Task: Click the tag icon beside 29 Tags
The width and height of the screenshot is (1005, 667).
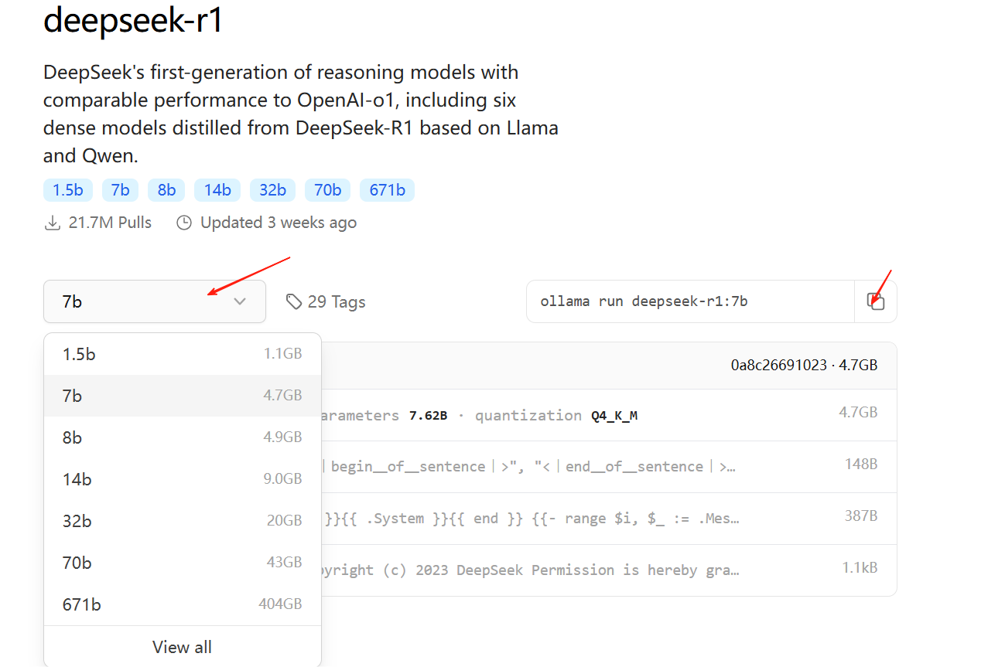Action: pyautogui.click(x=293, y=301)
